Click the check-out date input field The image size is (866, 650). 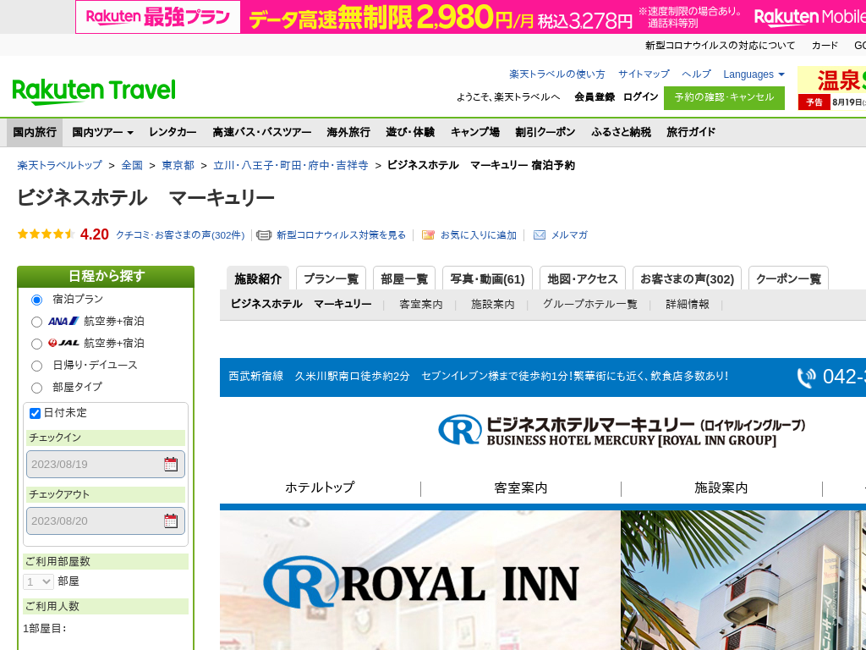[106, 521]
